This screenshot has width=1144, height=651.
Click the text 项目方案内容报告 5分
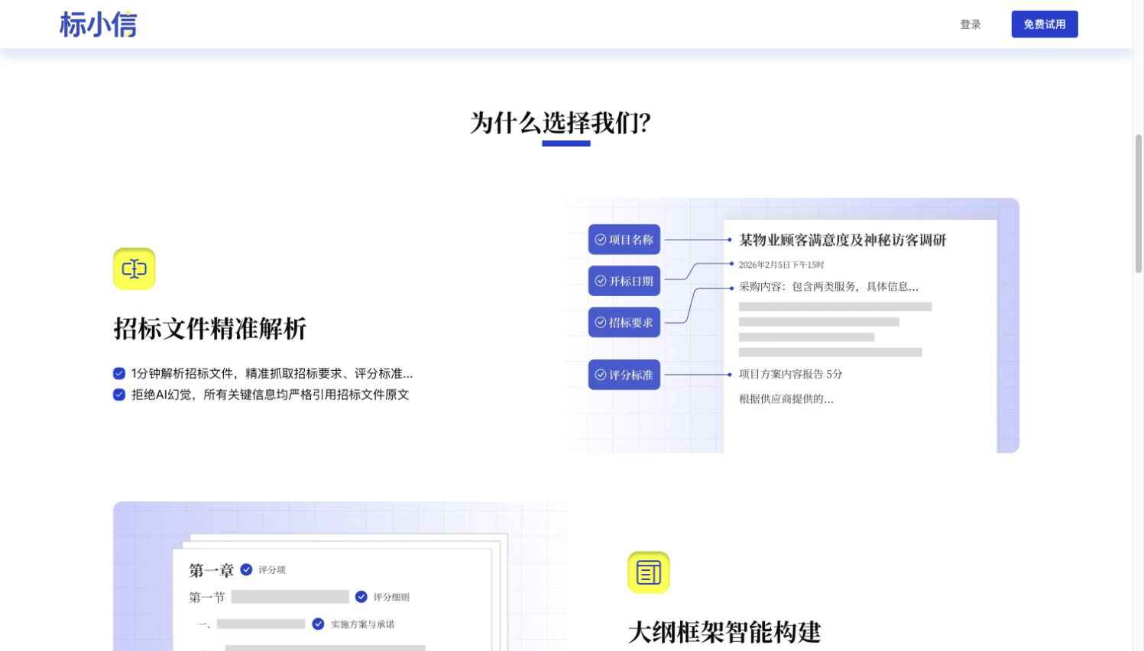pyautogui.click(x=790, y=374)
